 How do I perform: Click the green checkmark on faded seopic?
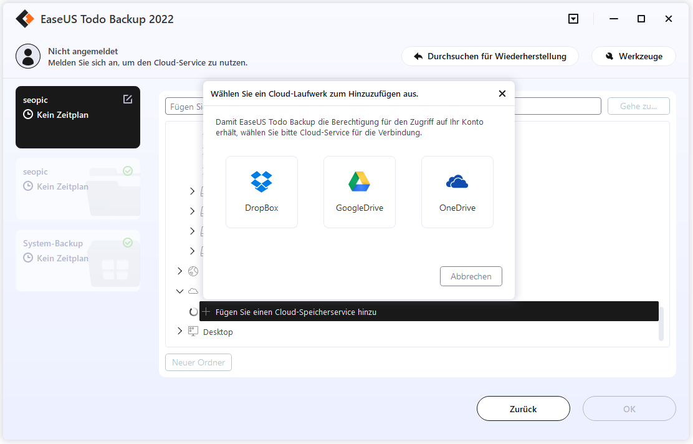128,171
